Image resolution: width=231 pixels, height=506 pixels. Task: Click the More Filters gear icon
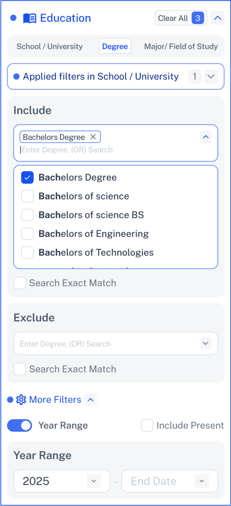21,400
